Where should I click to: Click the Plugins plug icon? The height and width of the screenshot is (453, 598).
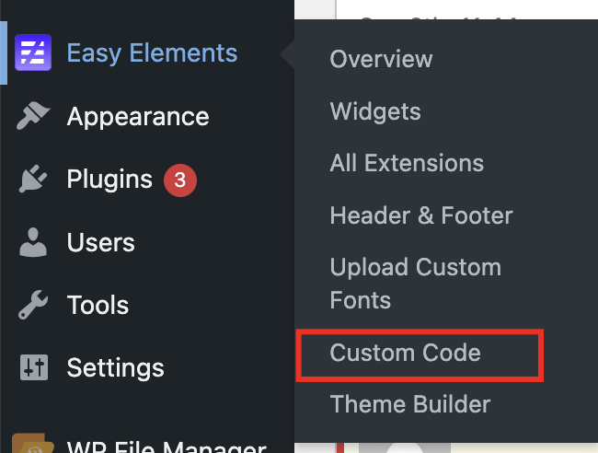point(33,180)
